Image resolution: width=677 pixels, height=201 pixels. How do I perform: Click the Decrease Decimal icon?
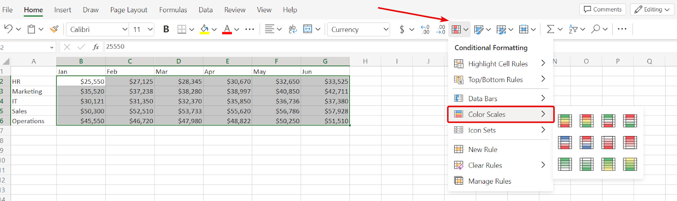440,29
